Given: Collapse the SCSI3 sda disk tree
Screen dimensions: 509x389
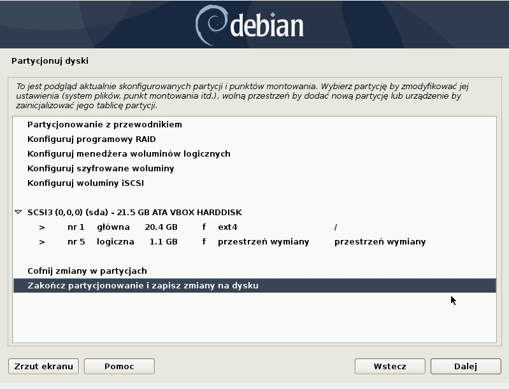Looking at the screenshot, I should coord(18,213).
